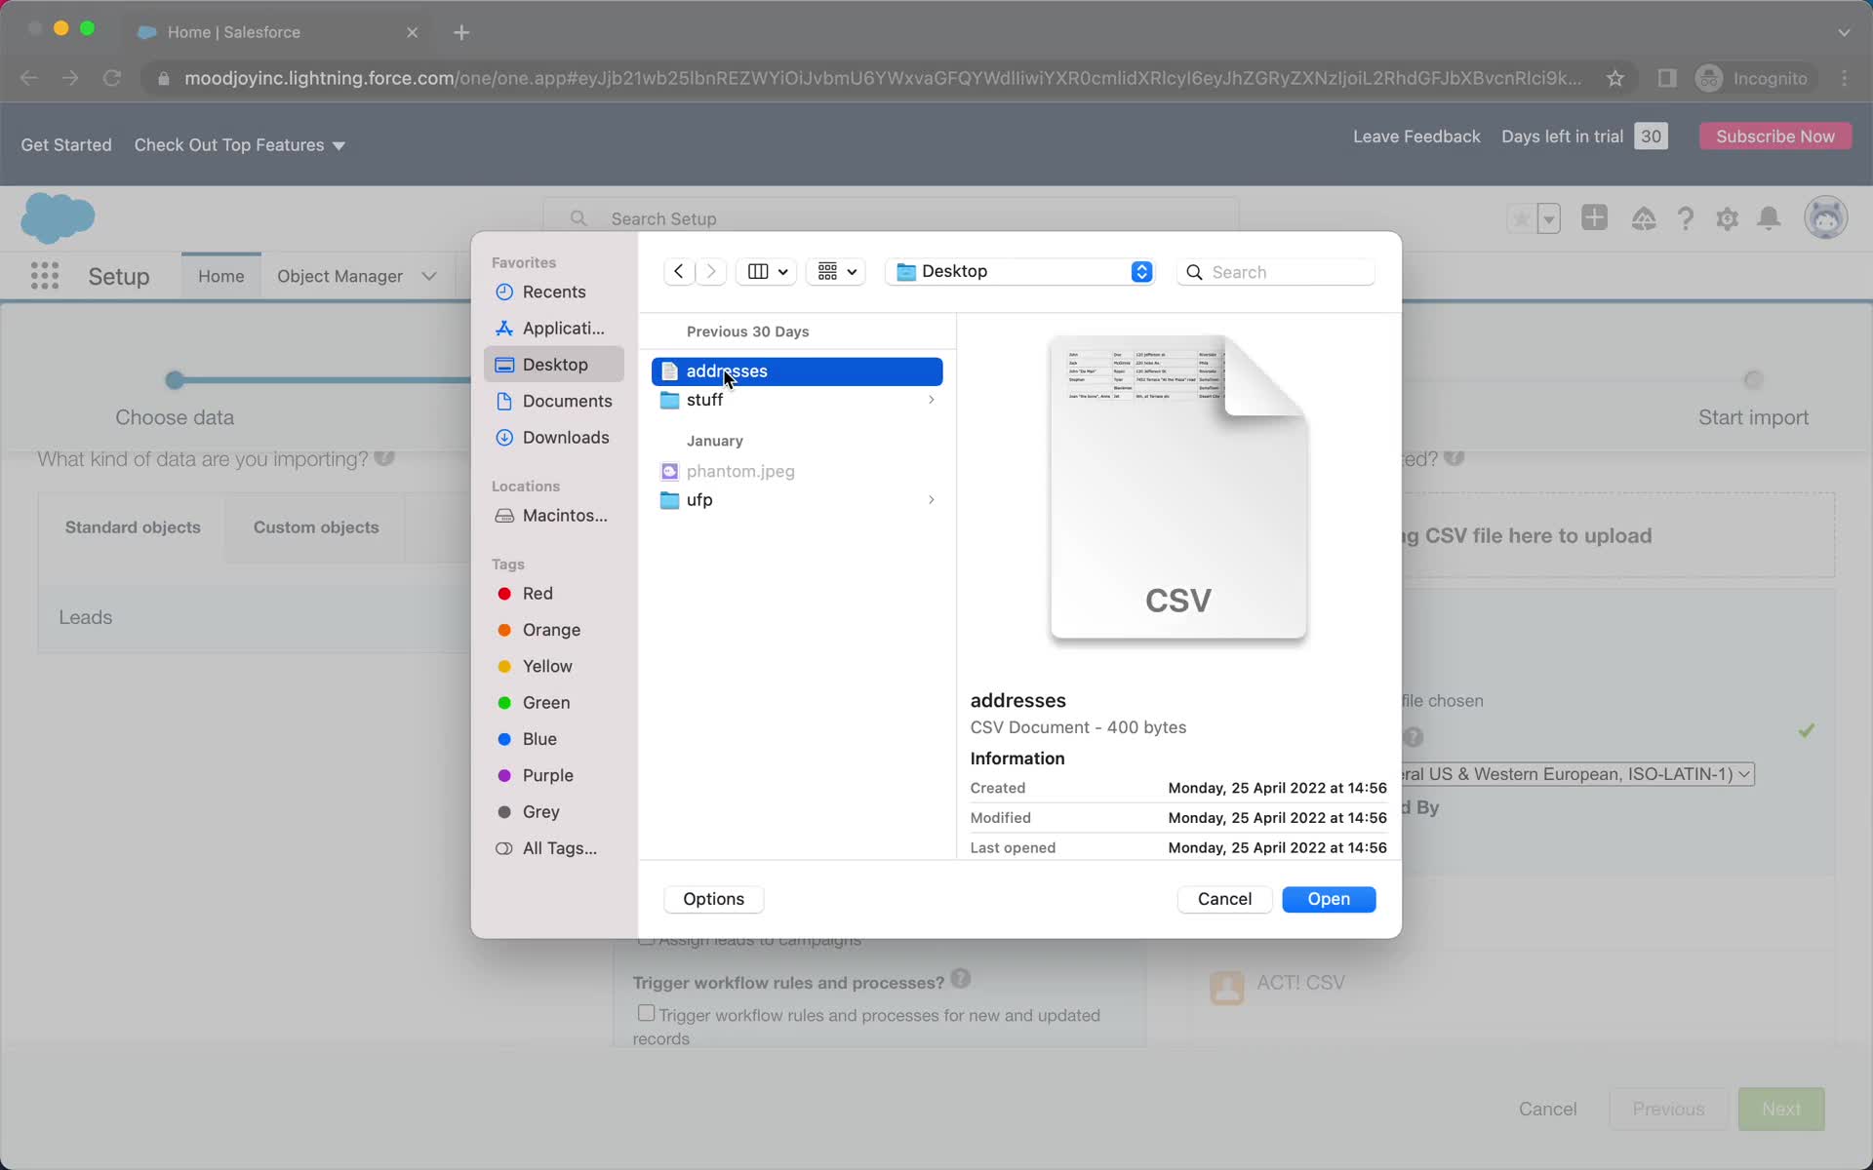Viewport: 1873px width, 1170px height.
Task: Open the Incognito profile menu
Action: (x=1752, y=78)
